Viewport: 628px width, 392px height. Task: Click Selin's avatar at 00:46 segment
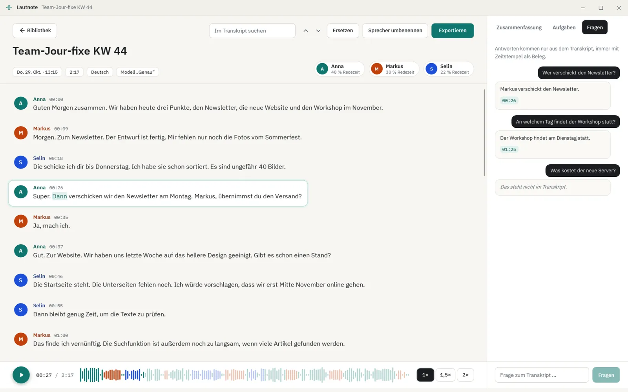[21, 280]
